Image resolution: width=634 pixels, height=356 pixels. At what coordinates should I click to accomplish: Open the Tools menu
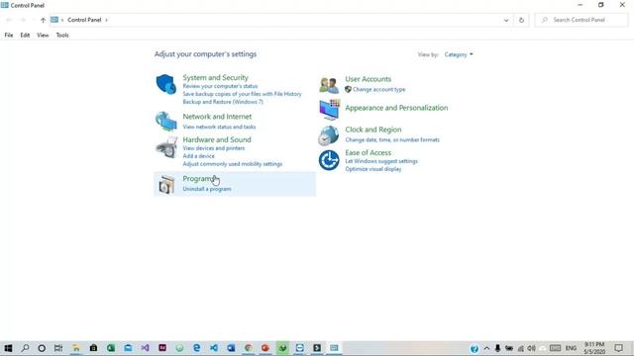click(62, 36)
